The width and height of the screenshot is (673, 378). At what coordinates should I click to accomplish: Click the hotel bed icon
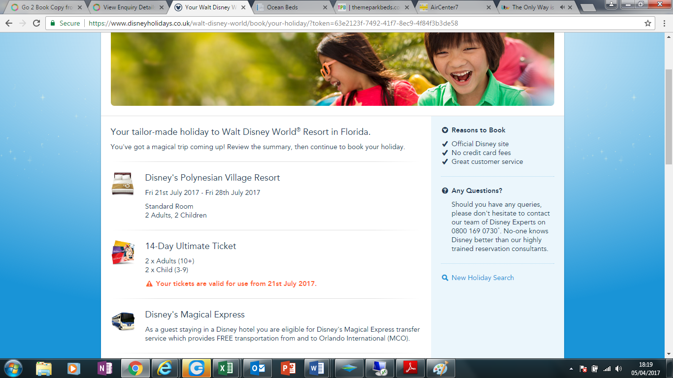(123, 184)
